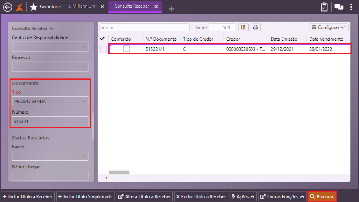359x202 pixels.
Task: Sort by the Credor column header
Action: point(233,39)
